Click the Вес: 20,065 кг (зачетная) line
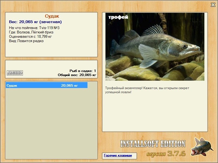 click(35, 22)
